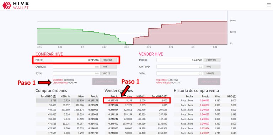Click the sell Cantidad input field

180,67
